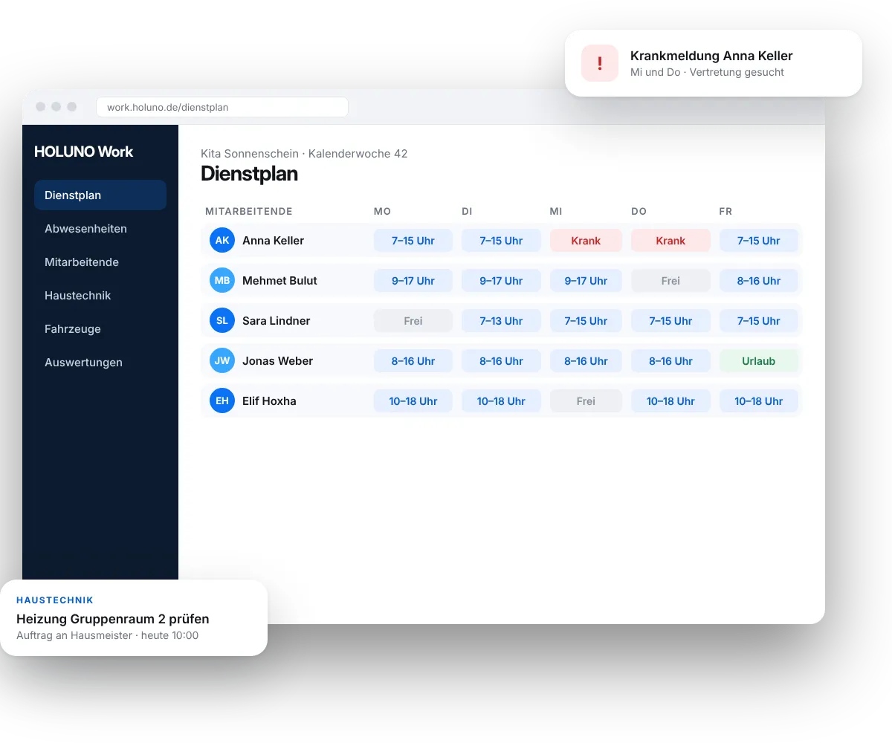
Task: Select Elif Hoxha's Monday 10–18 Uhr shift
Action: pyautogui.click(x=413, y=401)
